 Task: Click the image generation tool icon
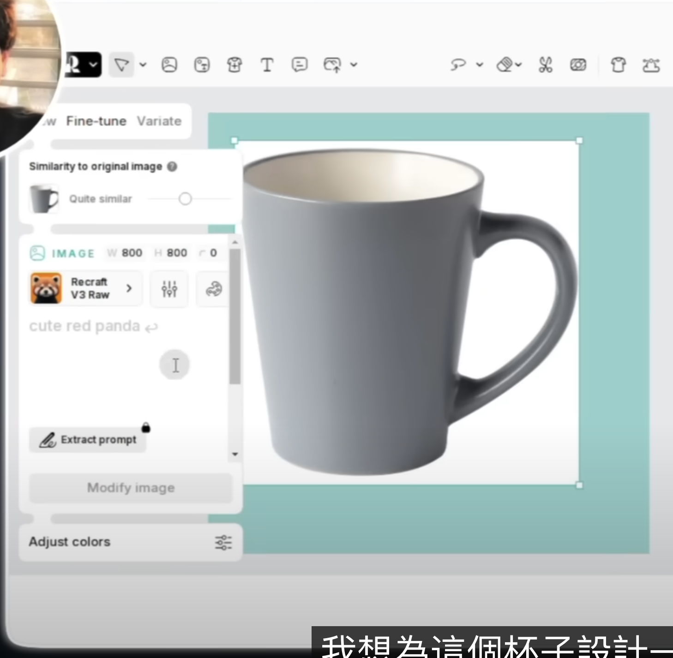tap(169, 65)
